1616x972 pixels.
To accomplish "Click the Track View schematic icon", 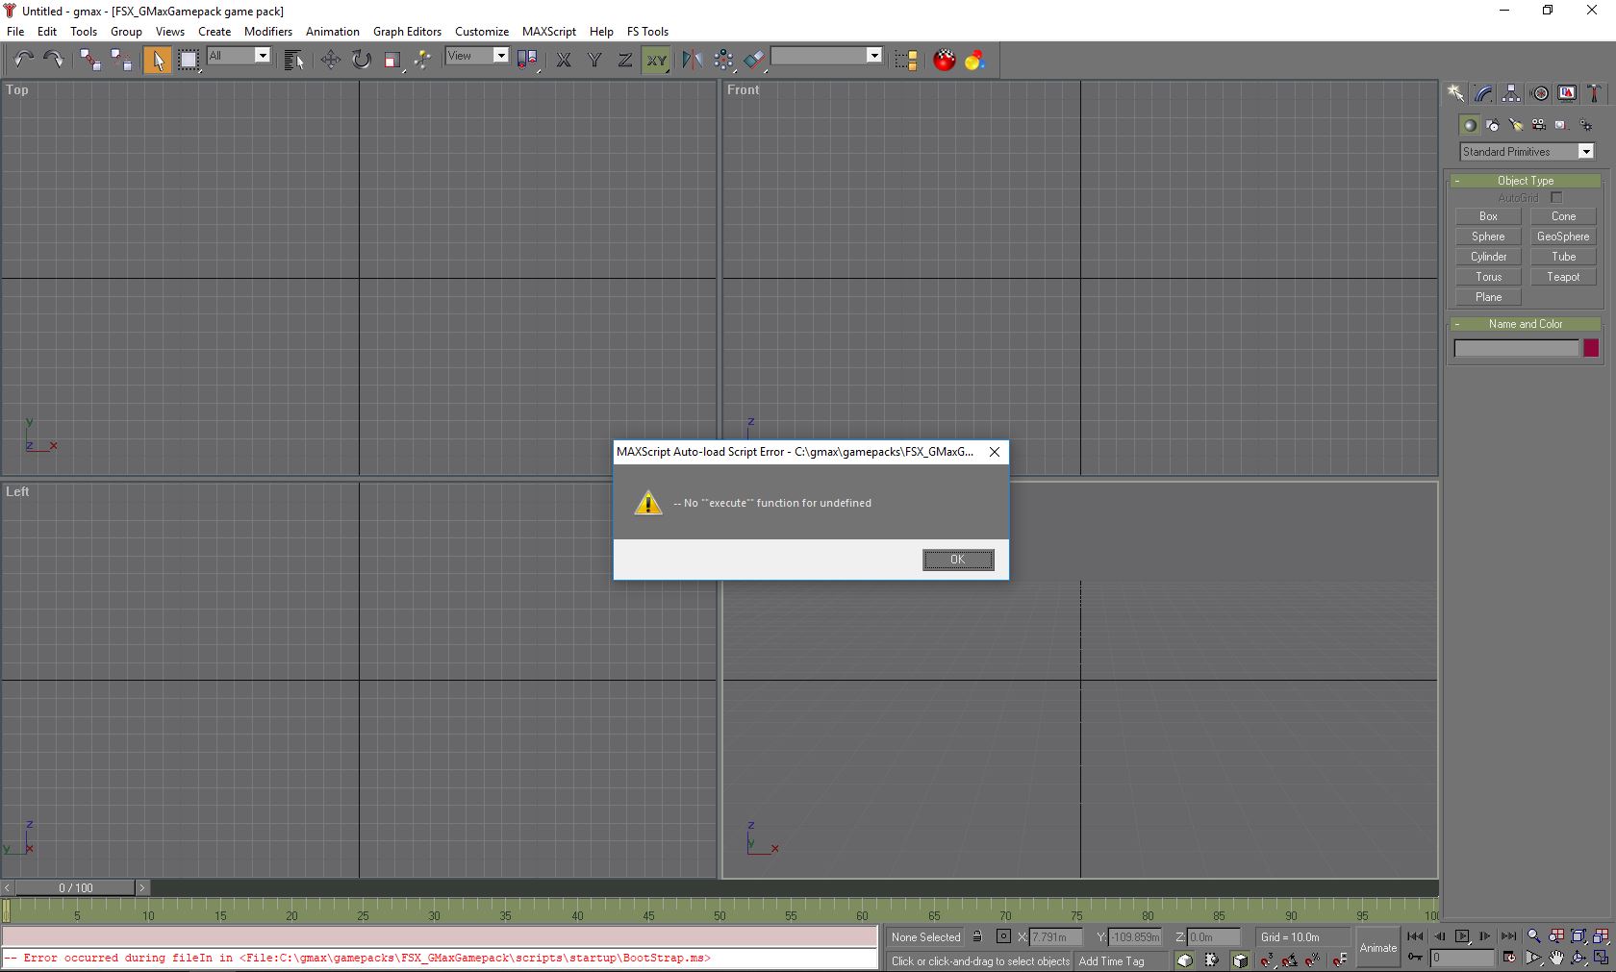I will point(906,61).
